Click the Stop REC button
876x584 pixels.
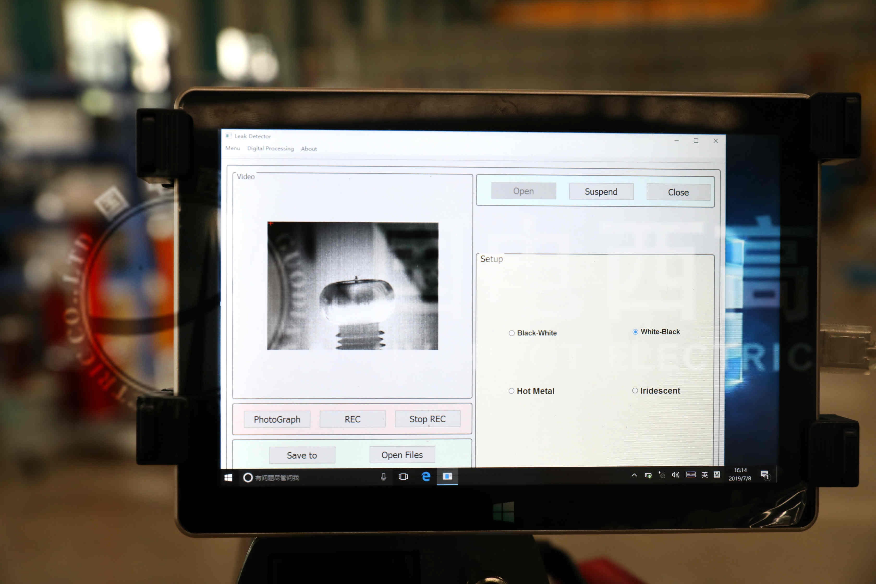pyautogui.click(x=427, y=419)
